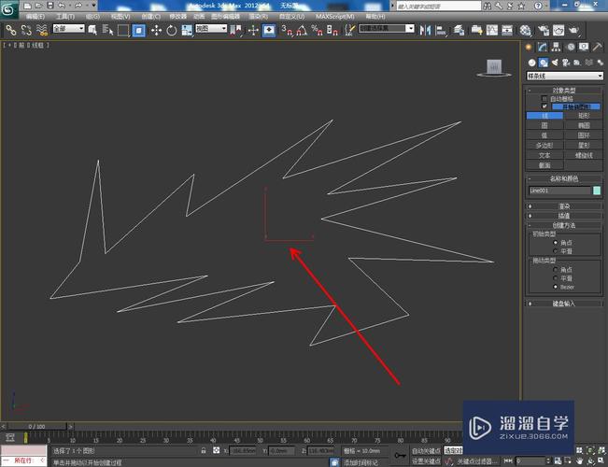Expand the 键盘输入 rollout
This screenshot has height=467, width=608.
564,304
